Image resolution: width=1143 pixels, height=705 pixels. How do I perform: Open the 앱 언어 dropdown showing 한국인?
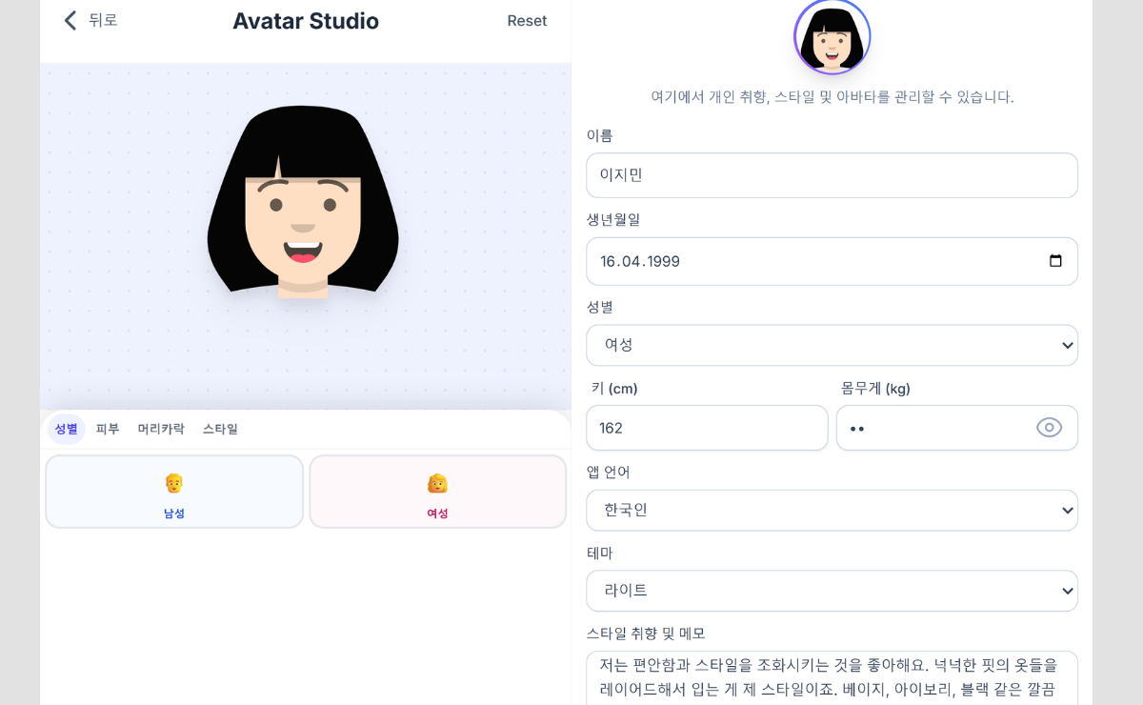(x=832, y=510)
